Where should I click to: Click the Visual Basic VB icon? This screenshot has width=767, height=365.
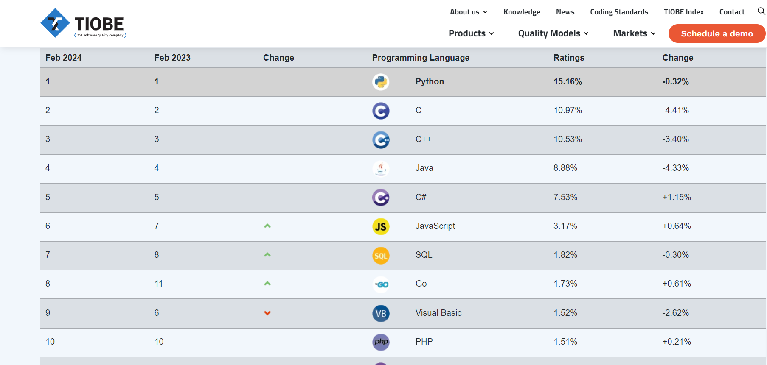click(381, 313)
